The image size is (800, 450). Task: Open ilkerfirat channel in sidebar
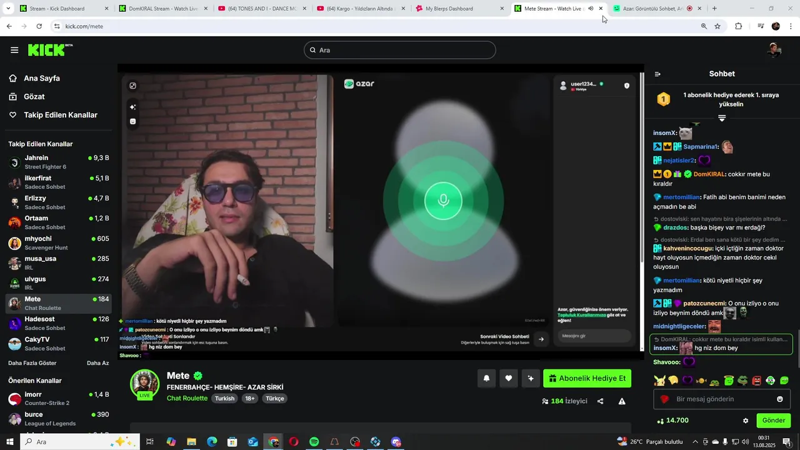click(59, 182)
